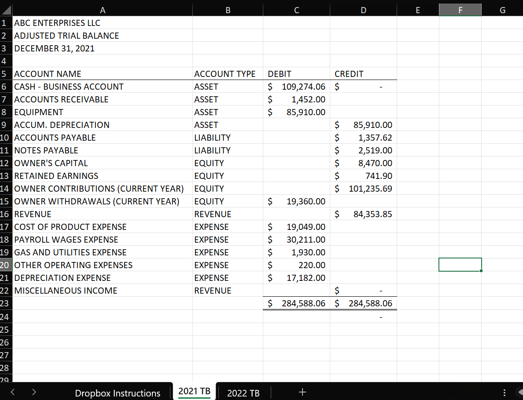Select ACCUM. DEPRECIATION cell

103,124
